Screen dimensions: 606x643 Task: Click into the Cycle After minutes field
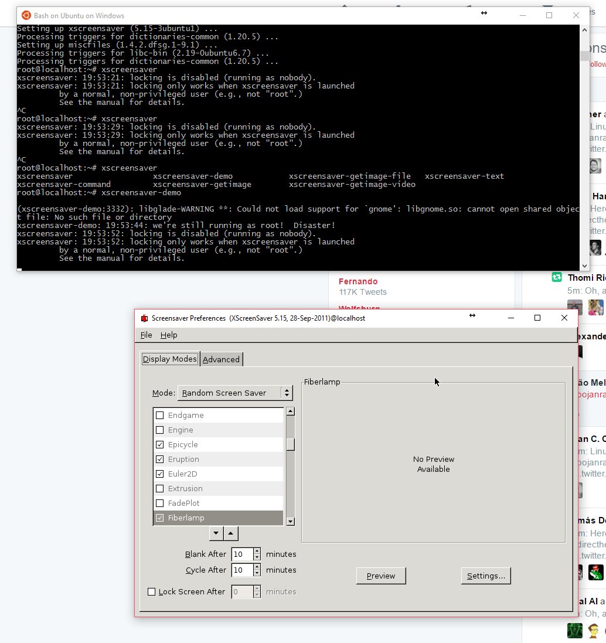tap(242, 570)
